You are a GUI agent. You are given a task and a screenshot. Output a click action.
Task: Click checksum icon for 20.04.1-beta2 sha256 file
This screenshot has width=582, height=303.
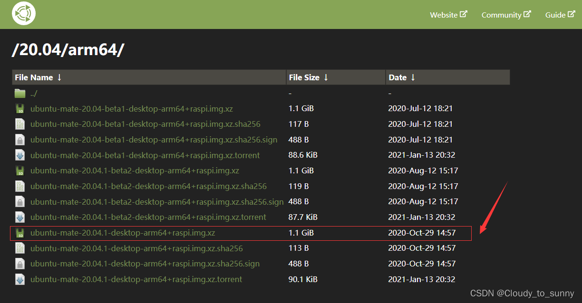[19, 186]
